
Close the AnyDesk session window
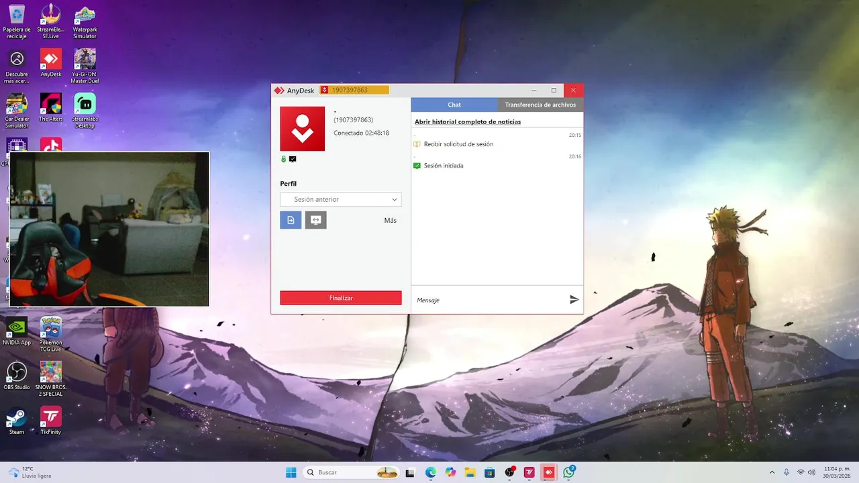coord(573,90)
